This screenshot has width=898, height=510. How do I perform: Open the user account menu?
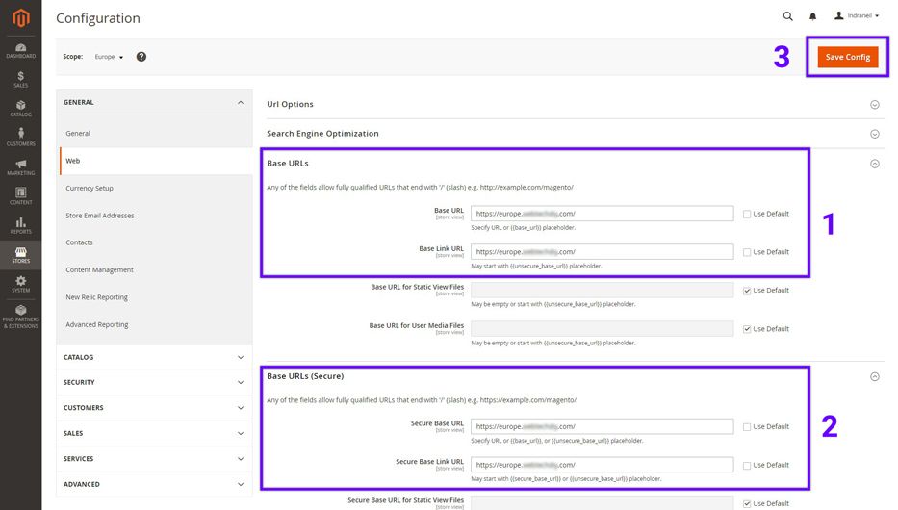pyautogui.click(x=857, y=16)
